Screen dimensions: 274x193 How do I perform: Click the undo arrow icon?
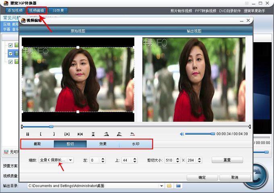(133, 134)
